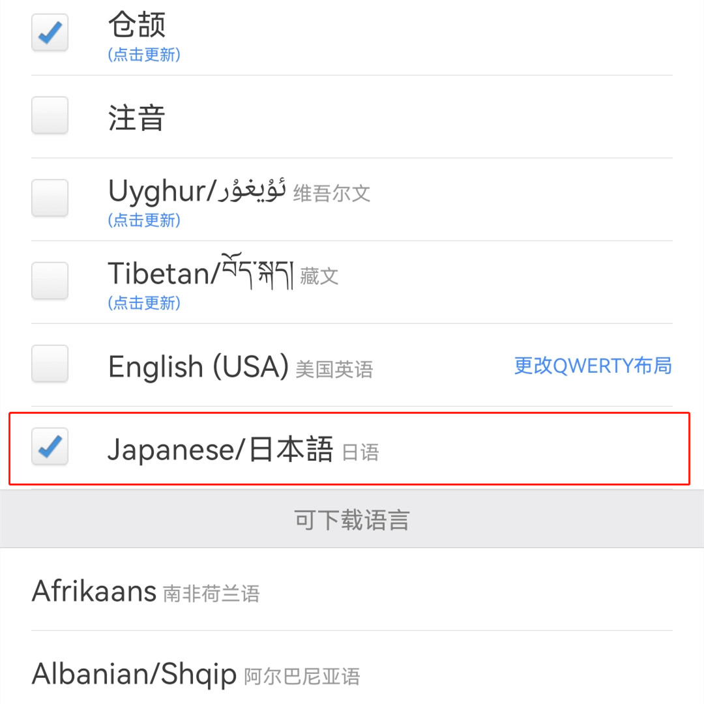Click 点击更新 link under Tibetan
This screenshot has height=704, width=704.
tap(144, 303)
